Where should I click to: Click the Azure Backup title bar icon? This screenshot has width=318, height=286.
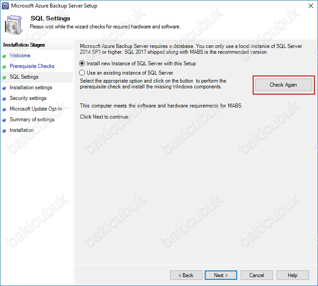click(5, 6)
